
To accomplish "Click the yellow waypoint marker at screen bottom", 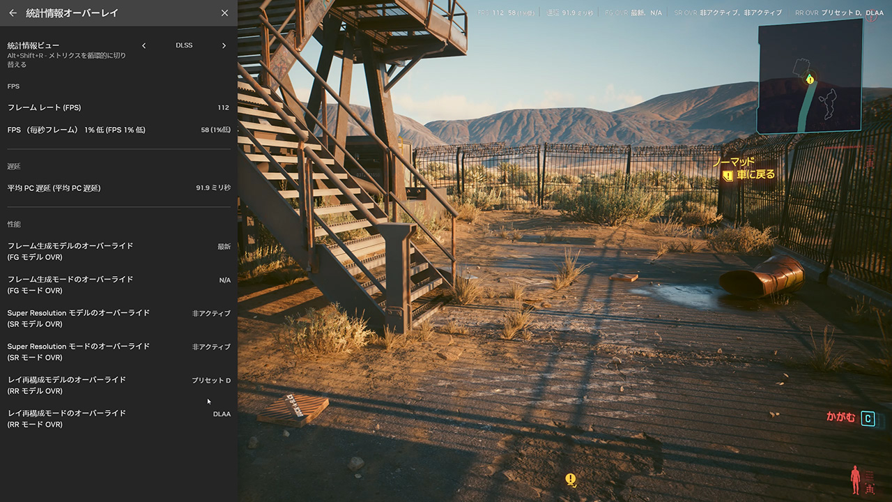I will coord(571,480).
